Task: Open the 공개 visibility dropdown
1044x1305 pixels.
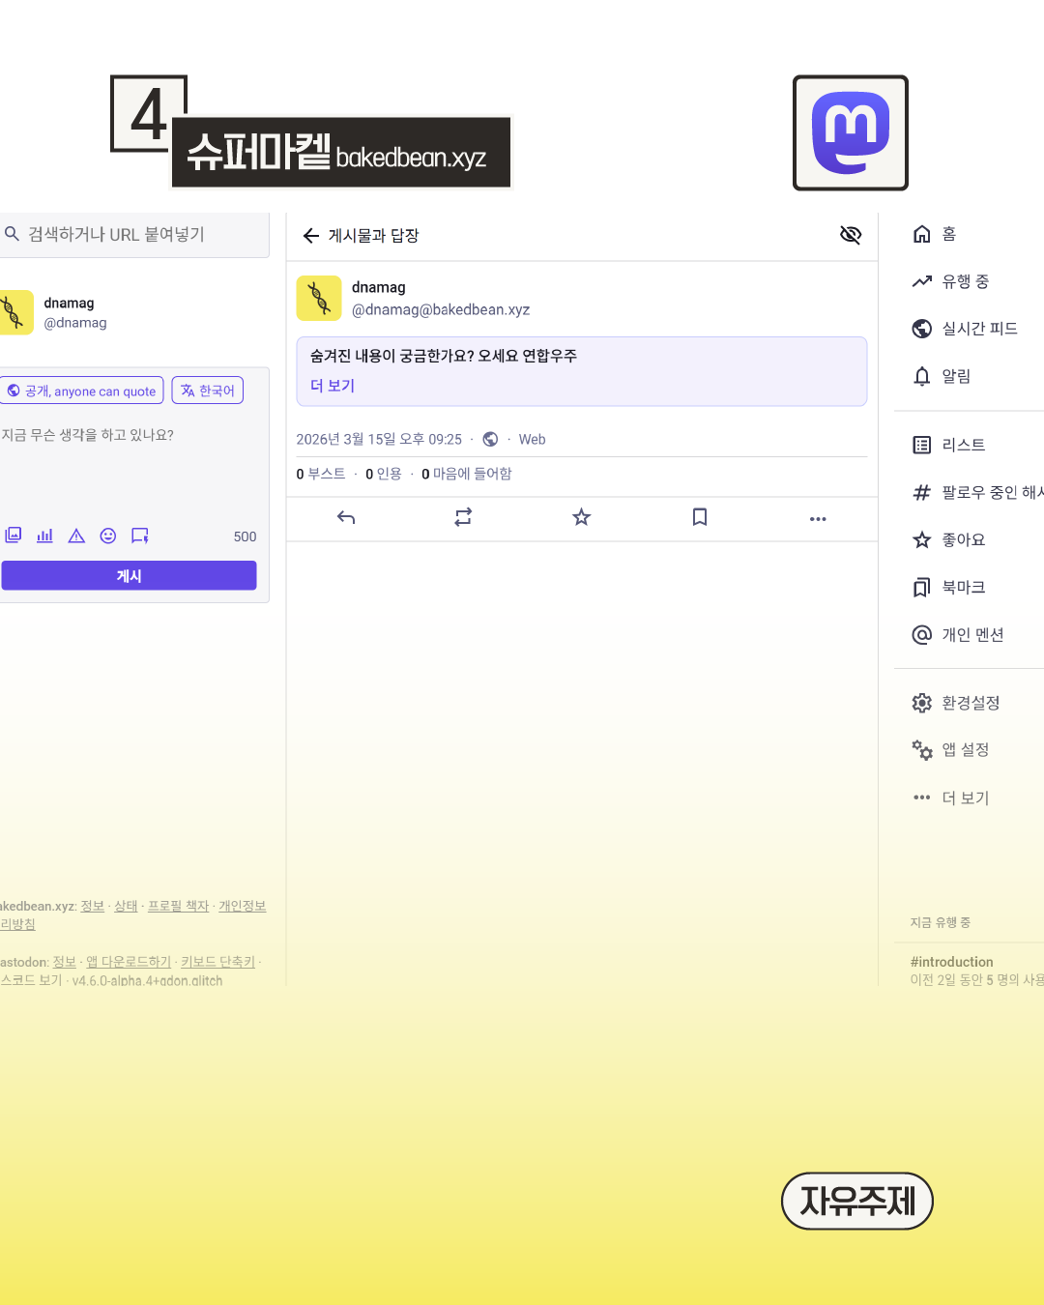Action: pos(82,390)
